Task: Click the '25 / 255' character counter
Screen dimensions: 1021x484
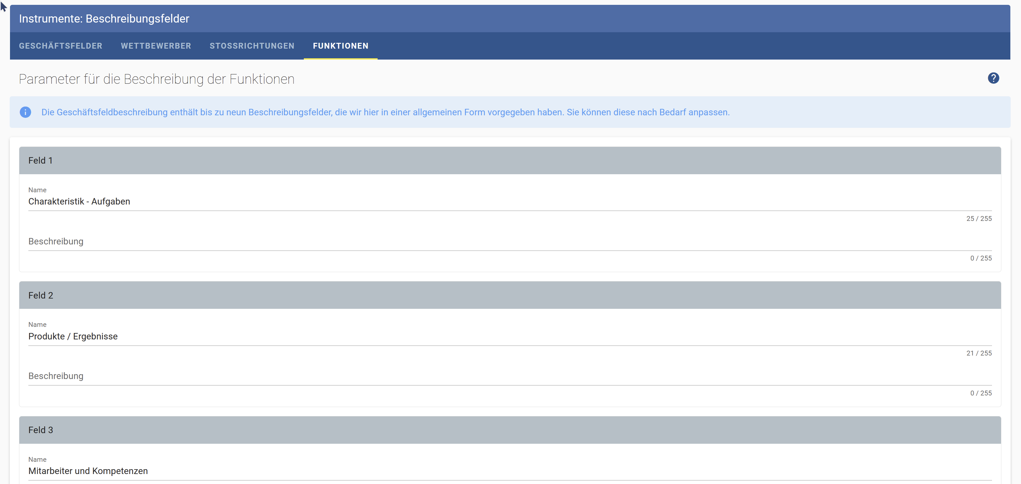Action: pyautogui.click(x=979, y=219)
